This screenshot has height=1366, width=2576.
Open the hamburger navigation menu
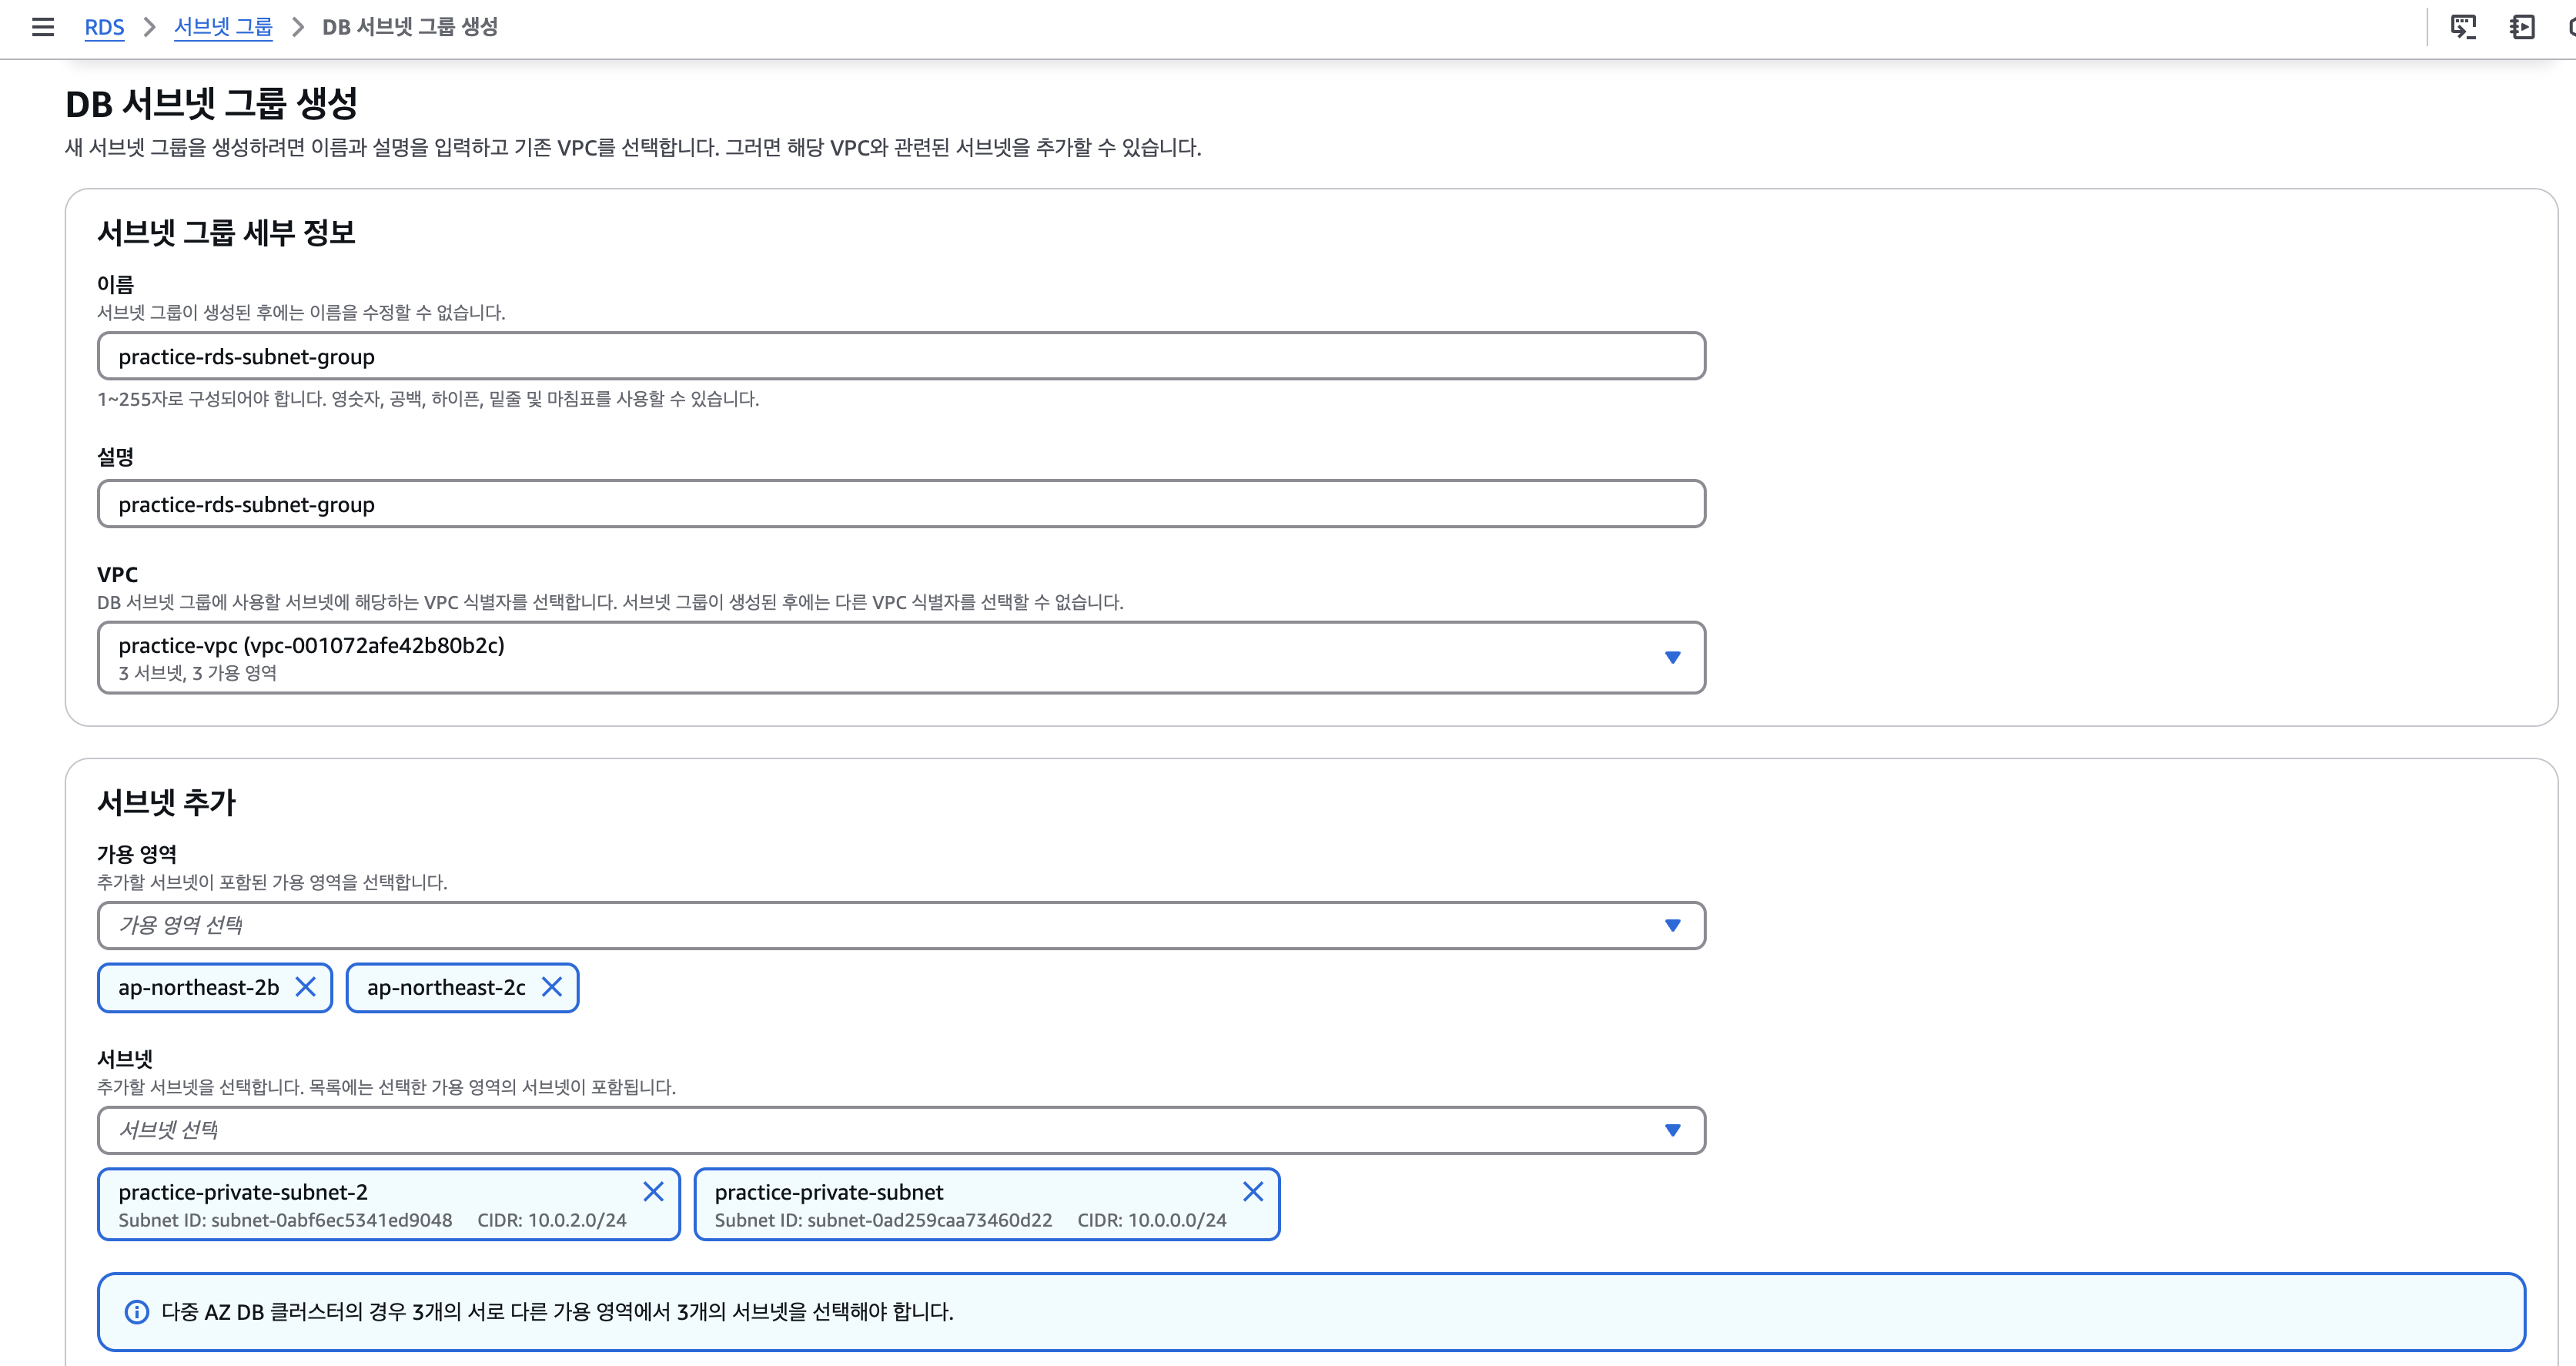coord(43,27)
